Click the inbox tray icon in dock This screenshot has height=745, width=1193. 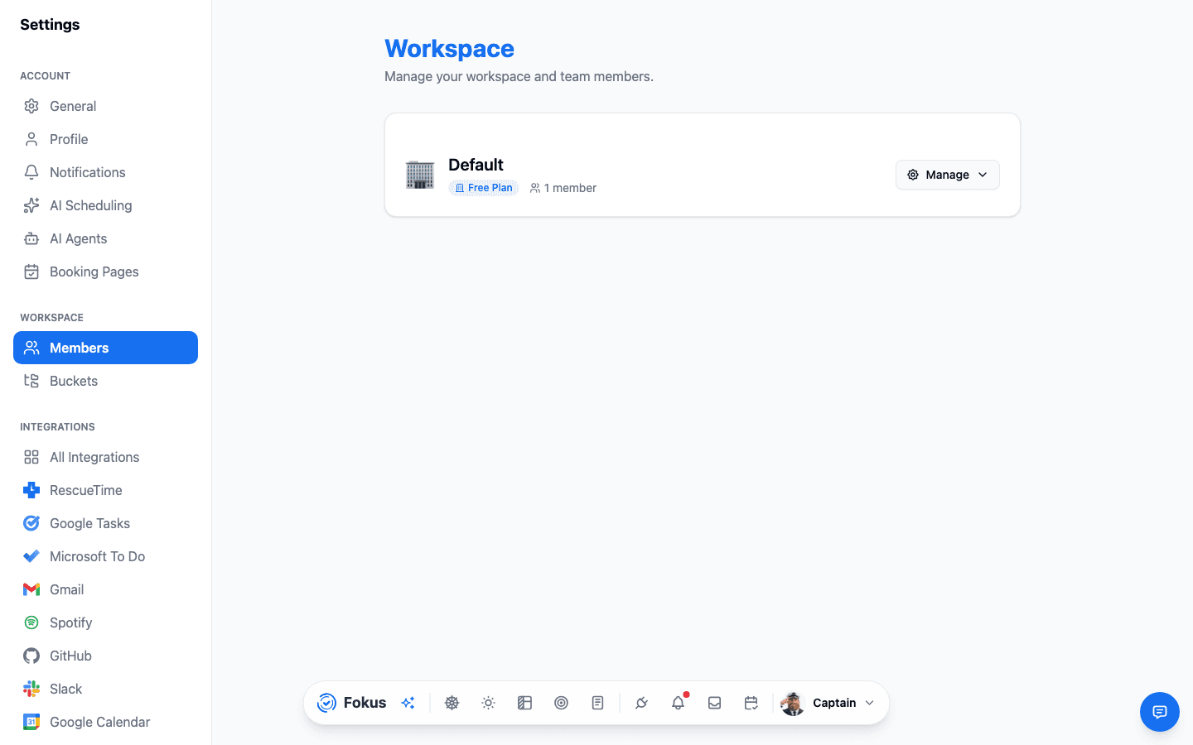tap(715, 703)
